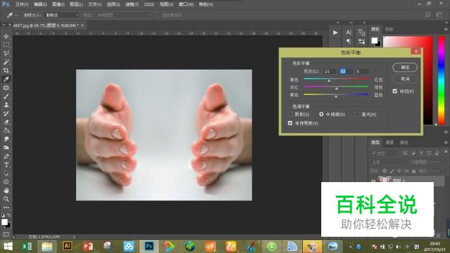
Task: Click the Cyan-Red slider handle
Action: 329,81
